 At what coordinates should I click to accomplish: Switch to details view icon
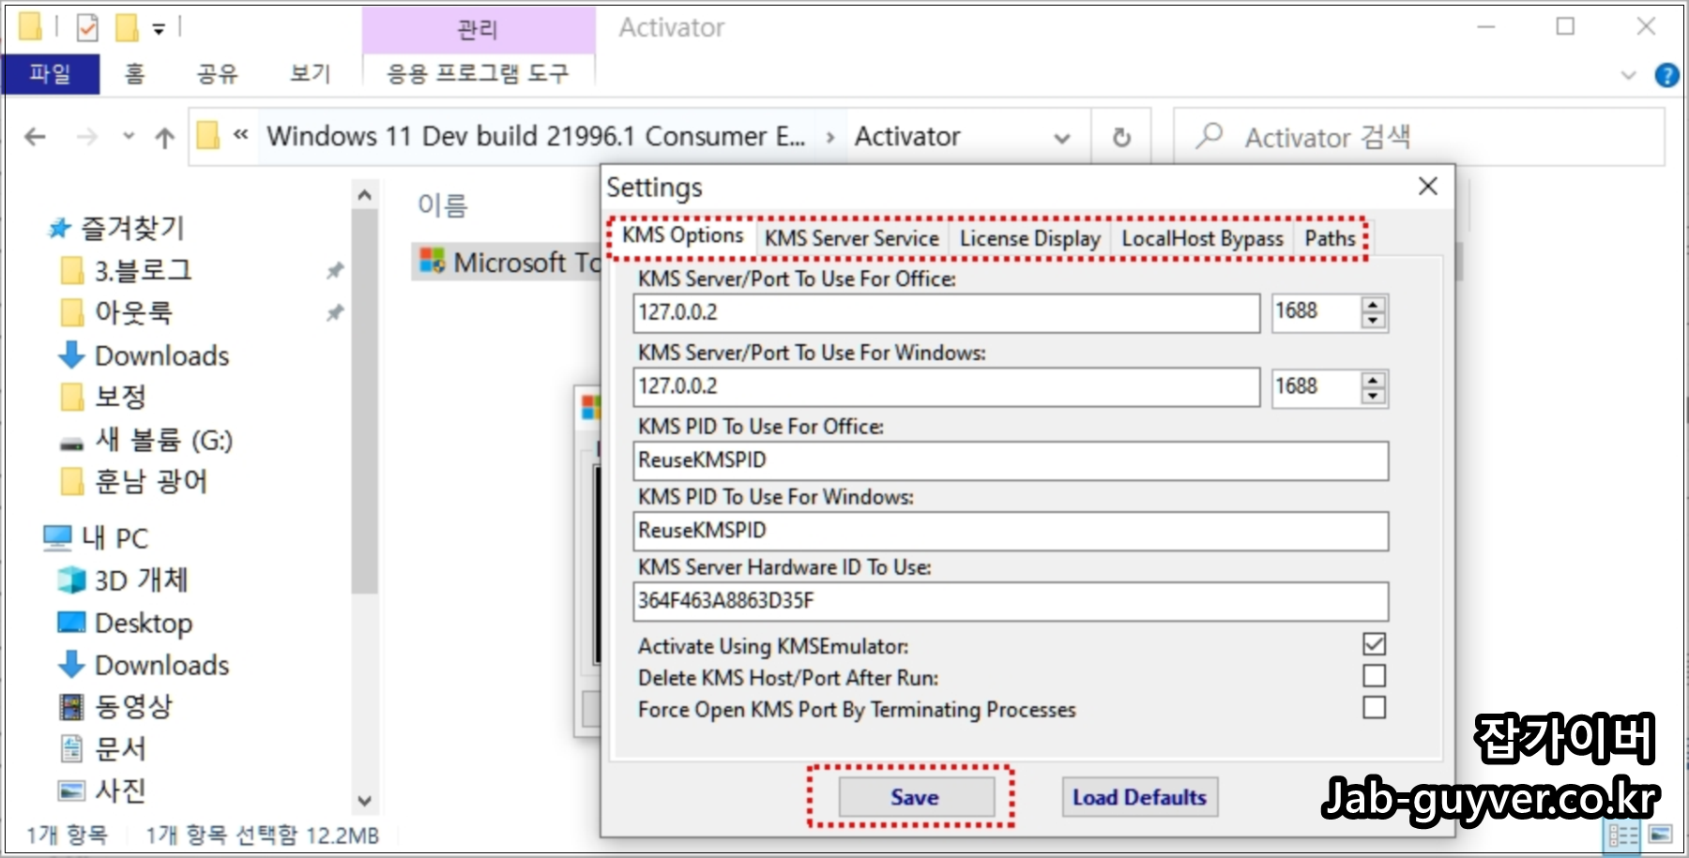(1622, 835)
